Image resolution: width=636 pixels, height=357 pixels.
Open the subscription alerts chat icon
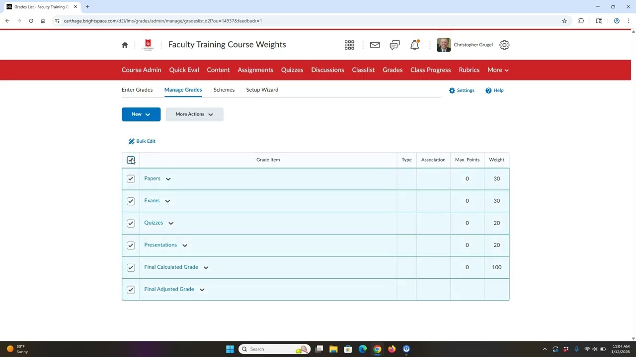click(395, 45)
